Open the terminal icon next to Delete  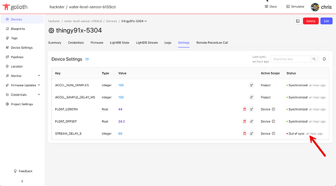pyautogui.click(x=298, y=21)
